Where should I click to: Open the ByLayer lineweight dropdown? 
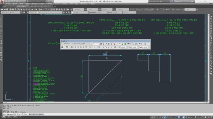pyautogui.click(x=115, y=12)
